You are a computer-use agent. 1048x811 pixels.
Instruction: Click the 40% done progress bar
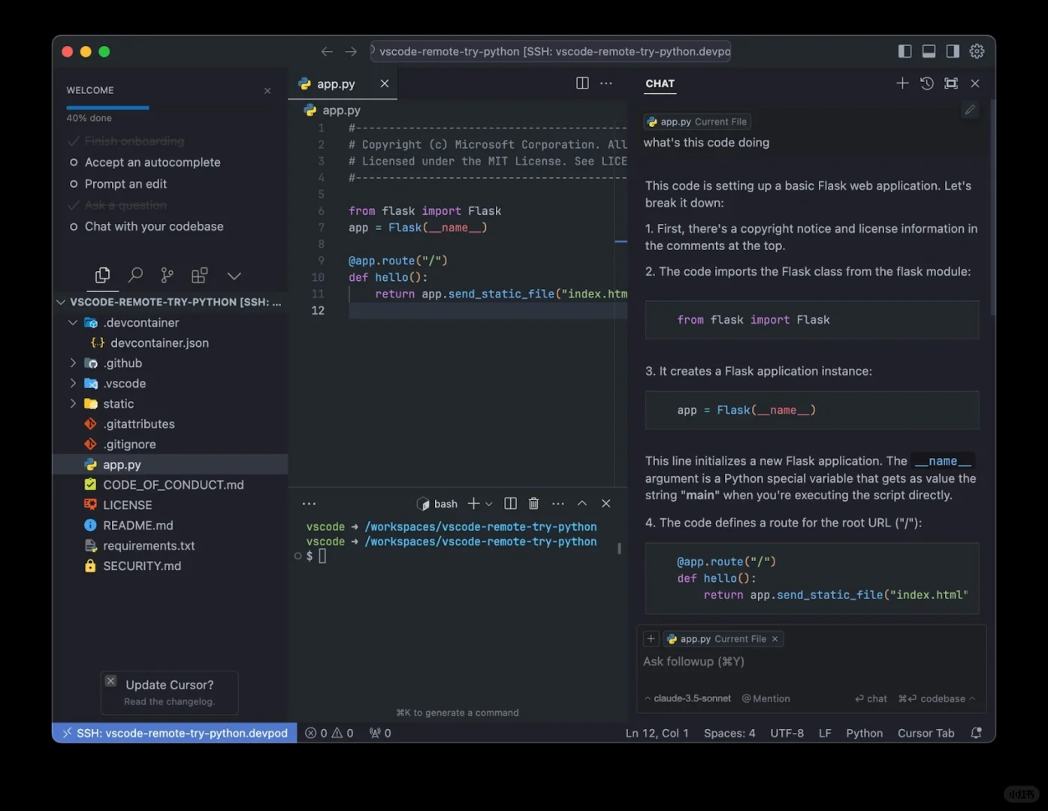[107, 108]
